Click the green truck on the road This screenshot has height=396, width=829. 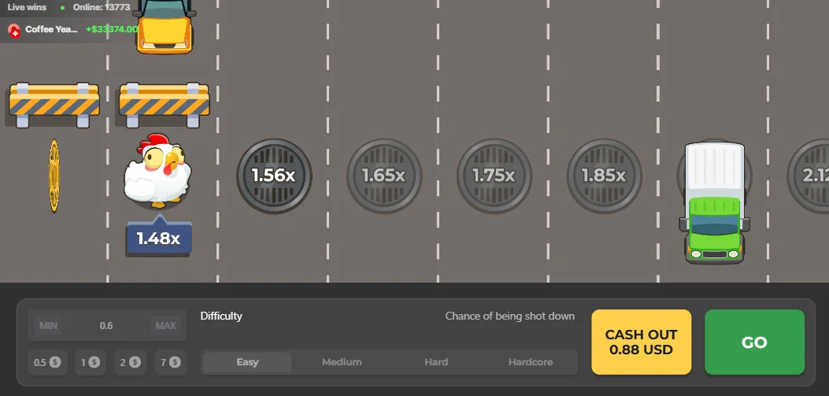tap(715, 203)
